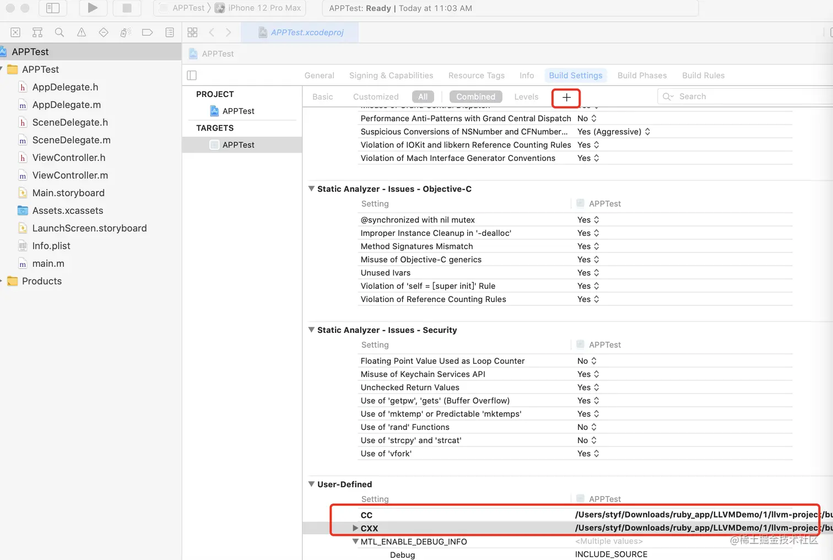Add a user-defined setting with plus button

click(566, 98)
